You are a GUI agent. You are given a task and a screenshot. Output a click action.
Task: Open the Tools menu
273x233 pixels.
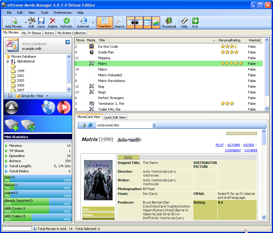(x=45, y=13)
